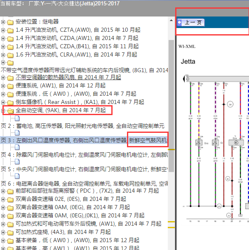Expand the 便捷系统, (AW1) 2014 年 12 月 node
This screenshot has width=249, height=250.
(x=3, y=86)
